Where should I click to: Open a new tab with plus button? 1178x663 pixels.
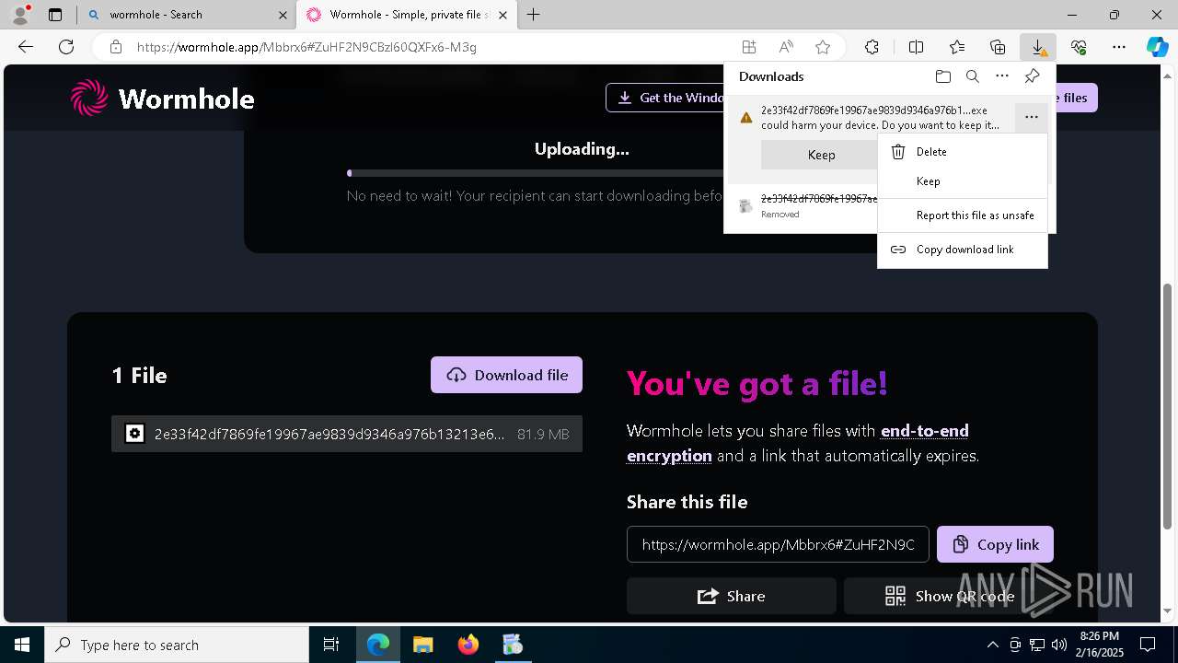click(x=534, y=15)
